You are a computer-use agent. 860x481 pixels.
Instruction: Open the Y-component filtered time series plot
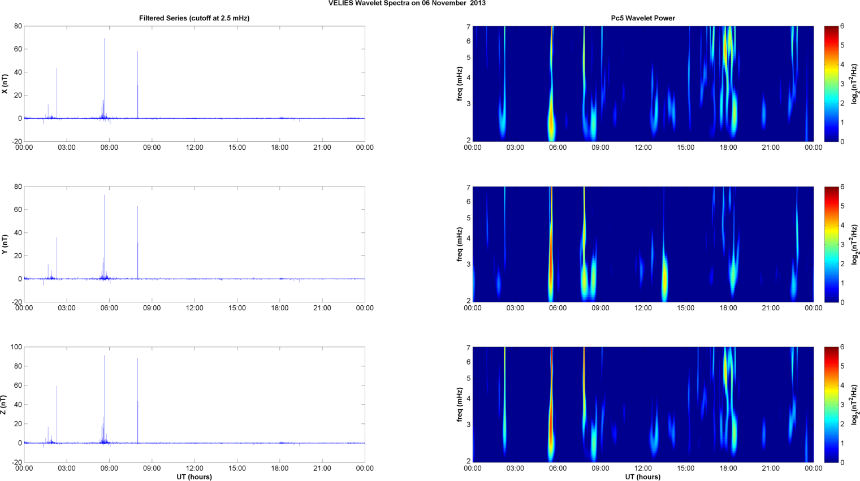tap(194, 244)
